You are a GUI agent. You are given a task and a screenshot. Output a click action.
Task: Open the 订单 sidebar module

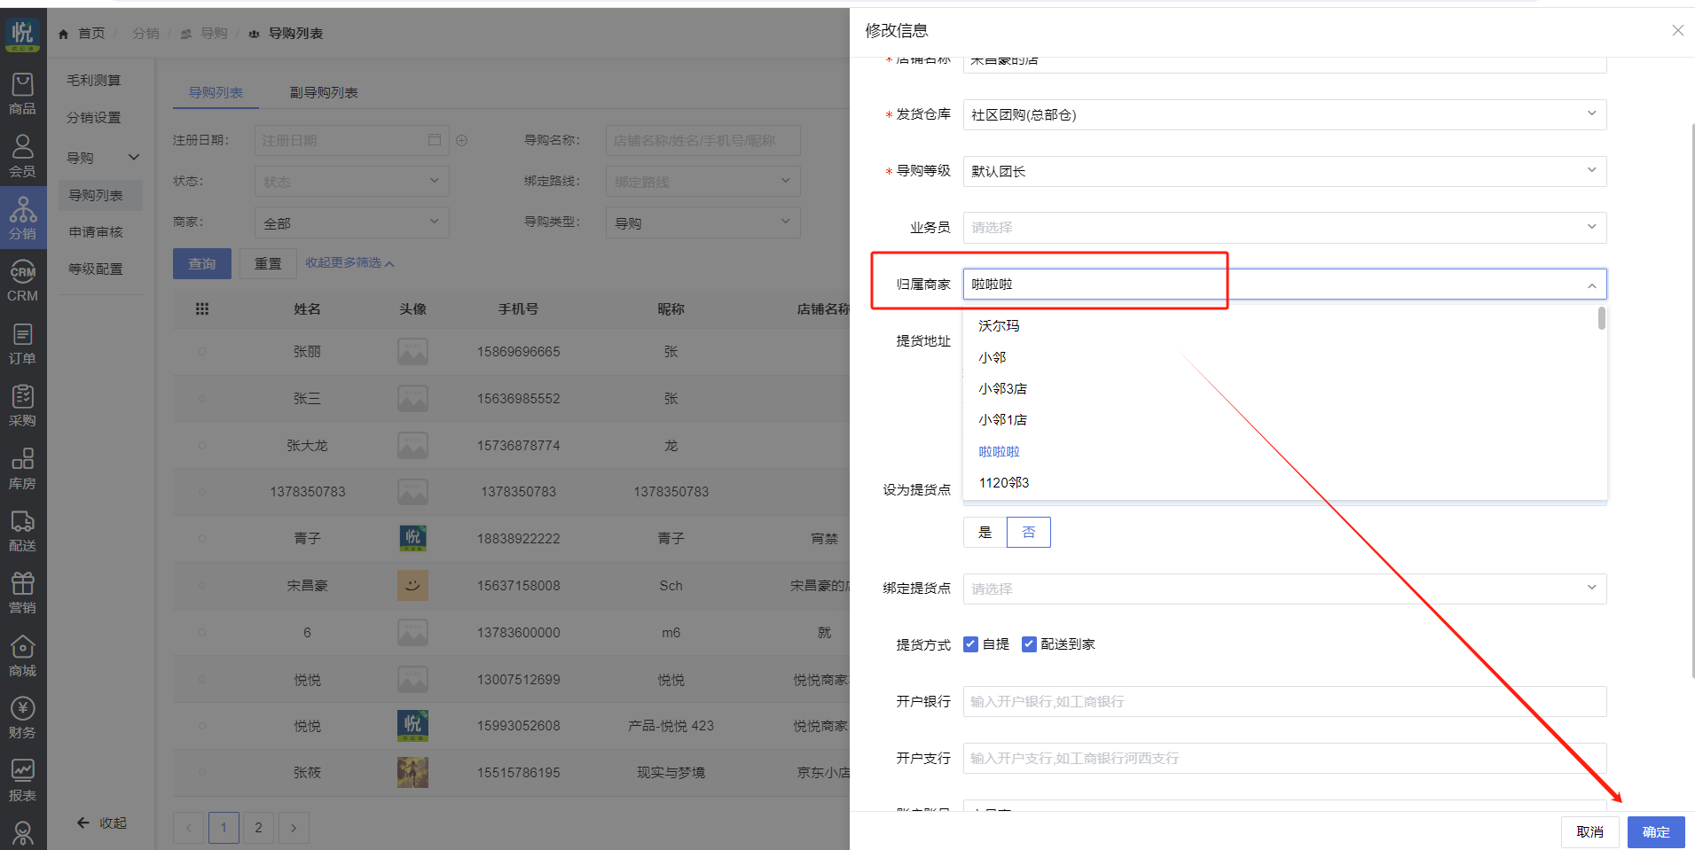(22, 344)
